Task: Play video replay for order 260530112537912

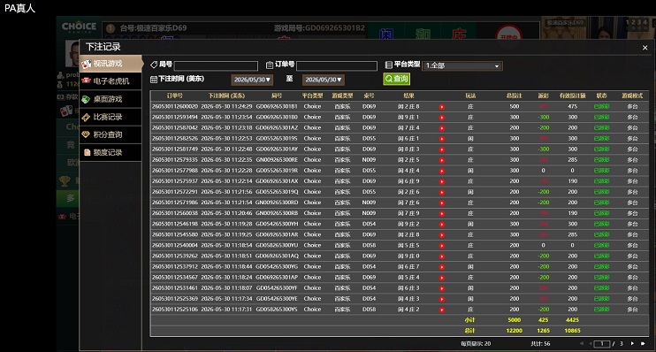Action: tap(441, 267)
